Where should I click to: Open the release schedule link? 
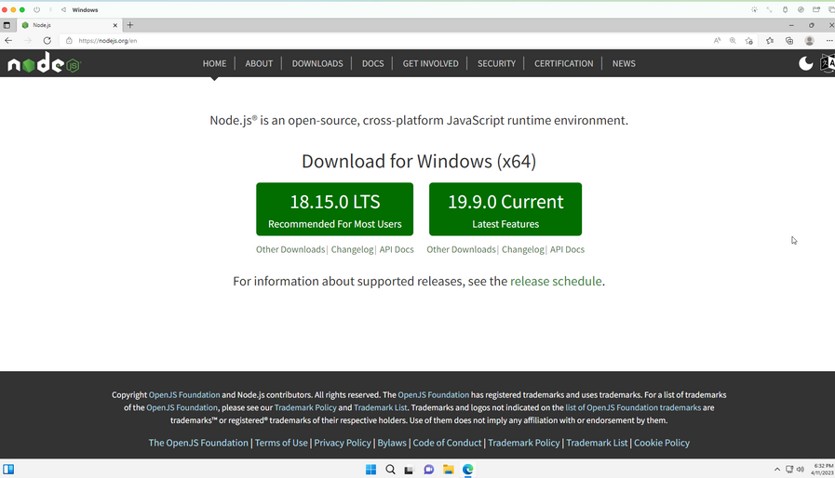[x=556, y=281]
